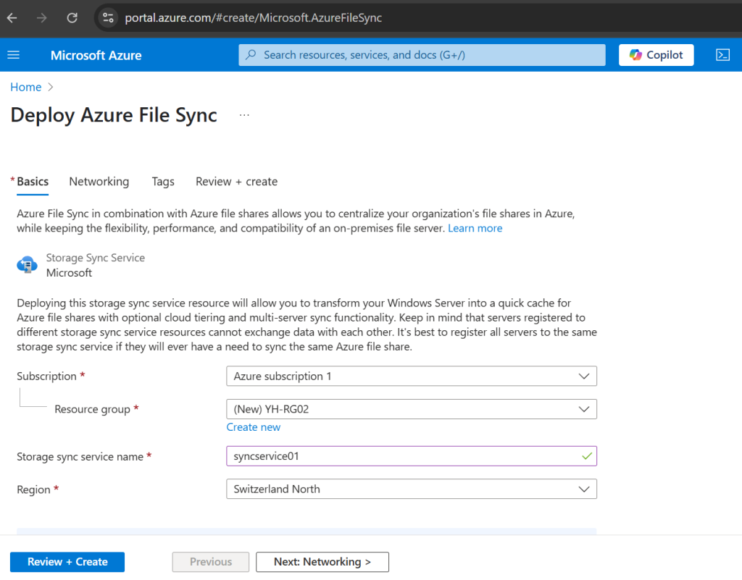Reload the page with refresh icon

[72, 18]
